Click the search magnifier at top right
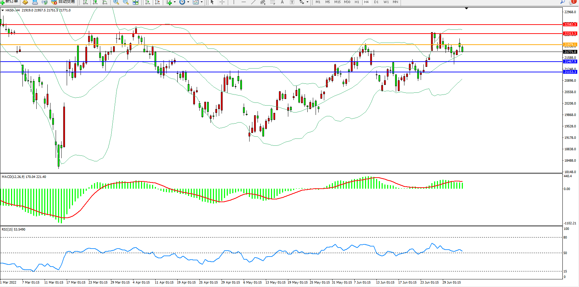579x287 pixels. click(x=562, y=2)
